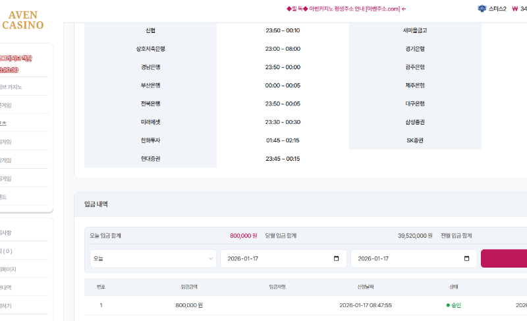Click the won currency icon in header
527x321 pixels.
click(x=514, y=9)
